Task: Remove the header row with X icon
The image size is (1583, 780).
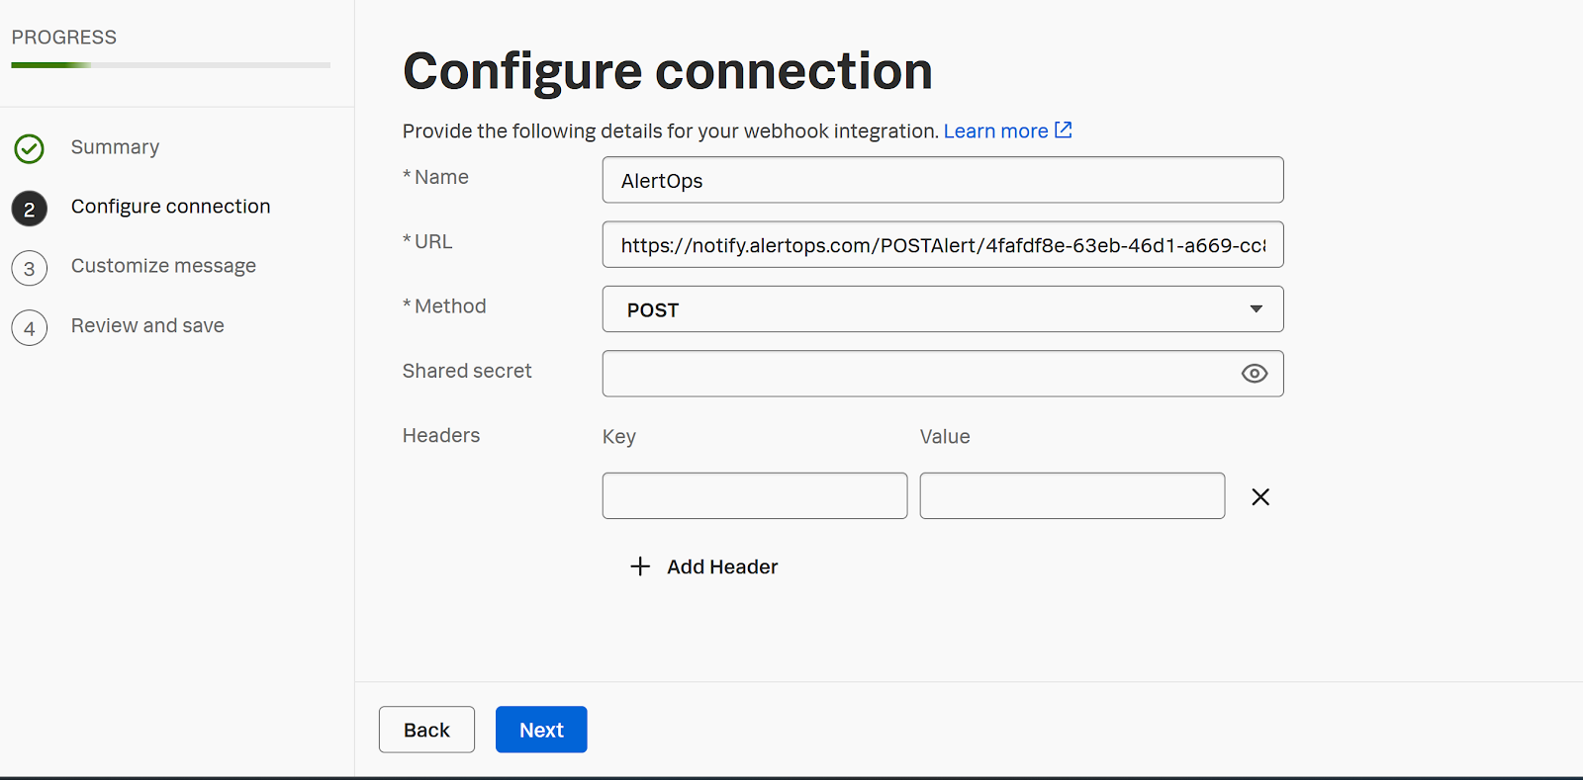Action: click(1259, 497)
